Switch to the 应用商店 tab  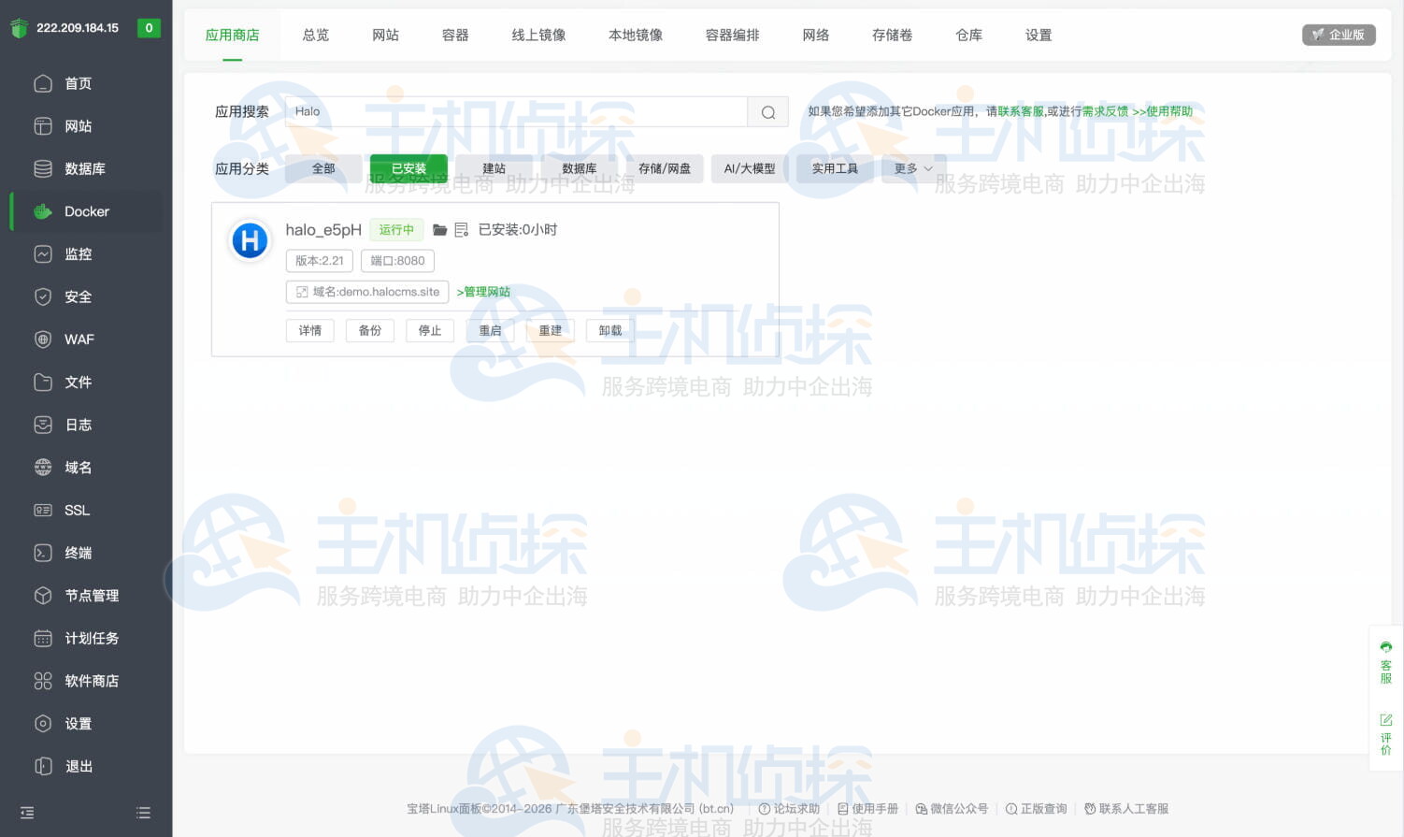(x=232, y=35)
